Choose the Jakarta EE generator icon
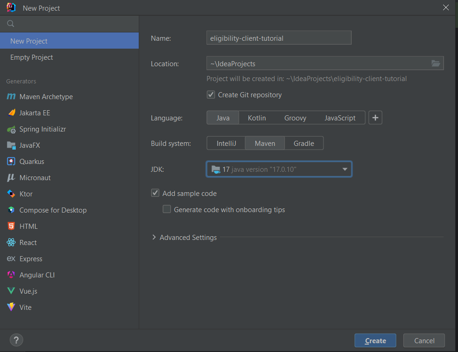The image size is (458, 352). pos(11,113)
